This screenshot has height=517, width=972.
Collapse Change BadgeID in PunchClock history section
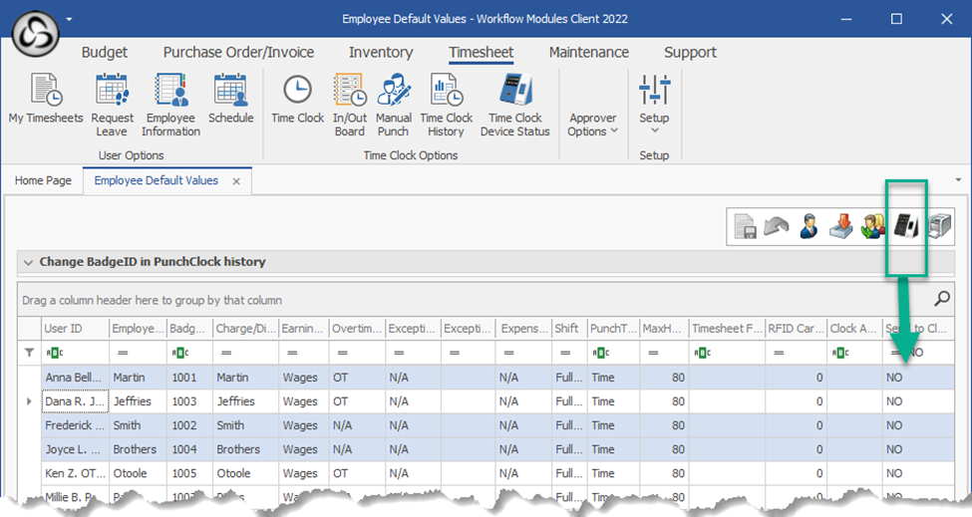[27, 262]
